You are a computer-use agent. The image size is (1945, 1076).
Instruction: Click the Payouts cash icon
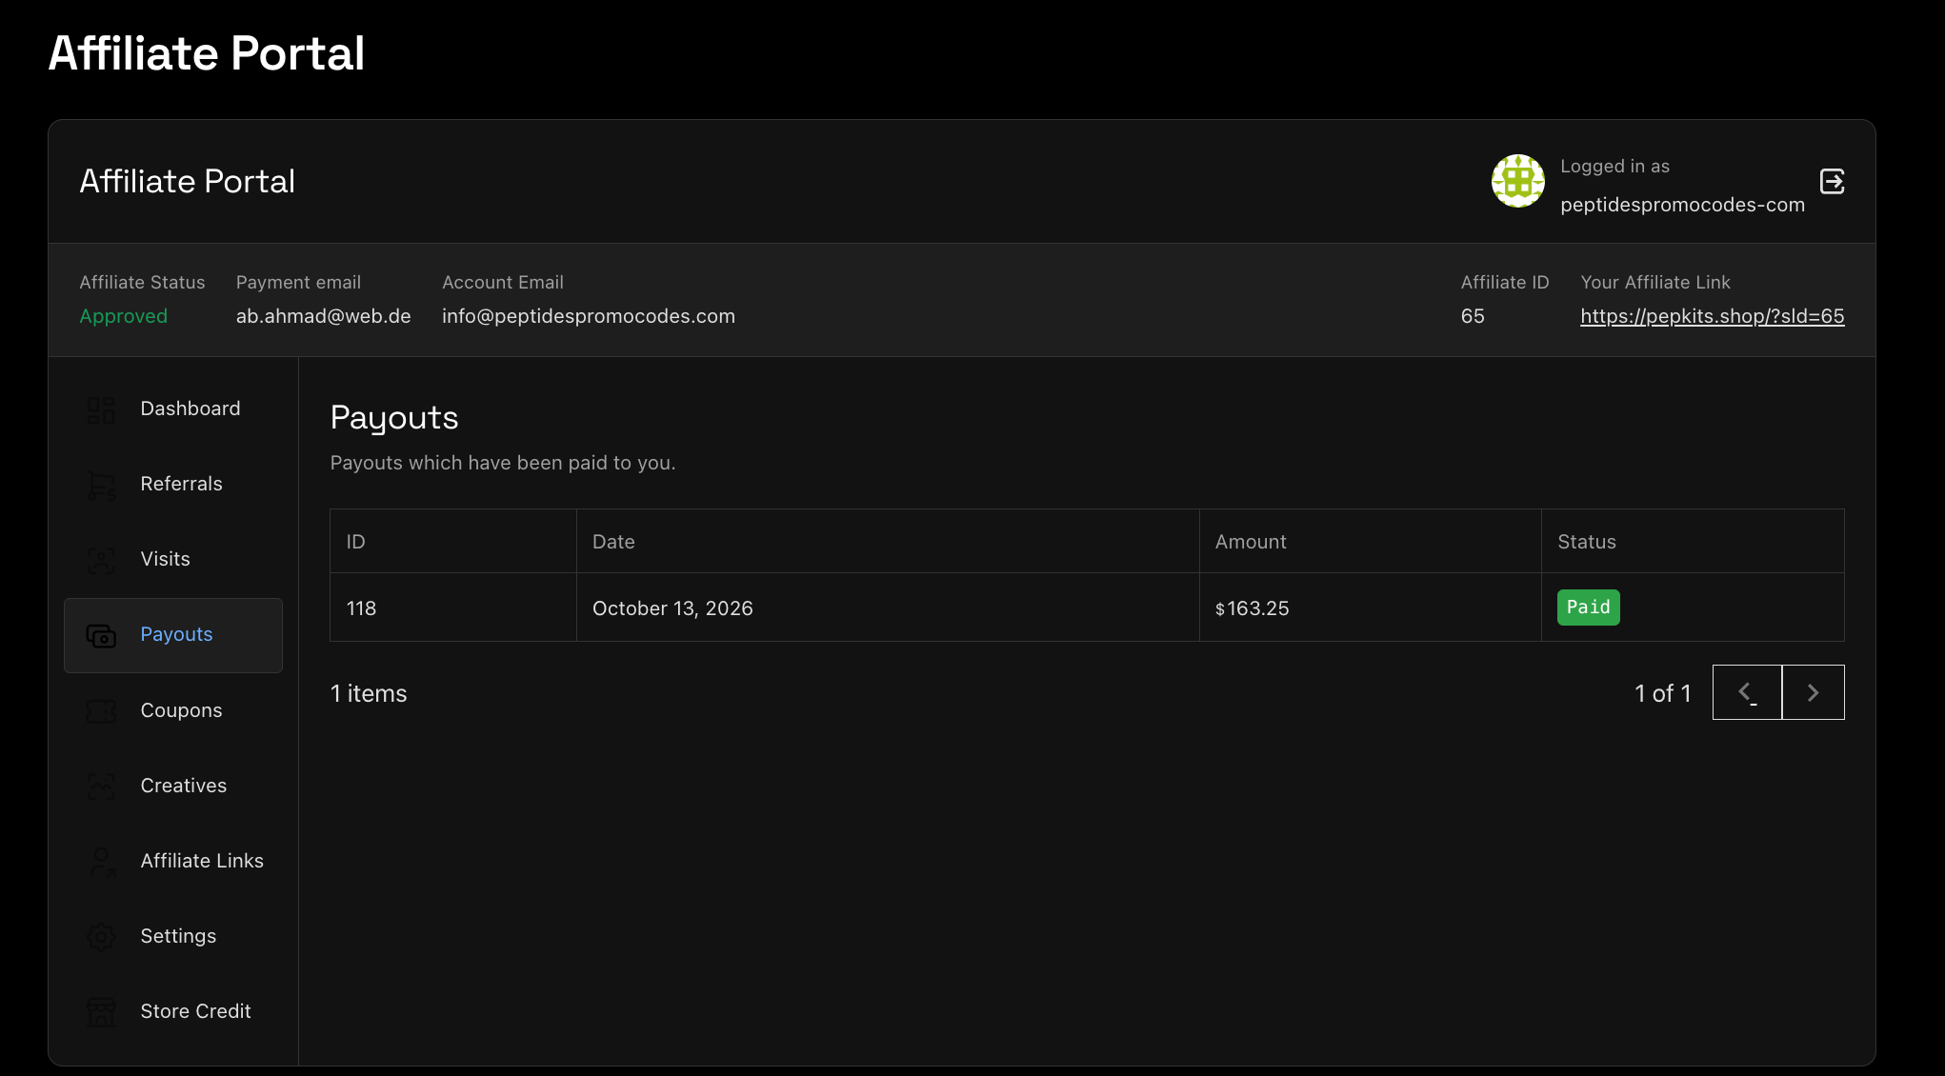click(101, 635)
